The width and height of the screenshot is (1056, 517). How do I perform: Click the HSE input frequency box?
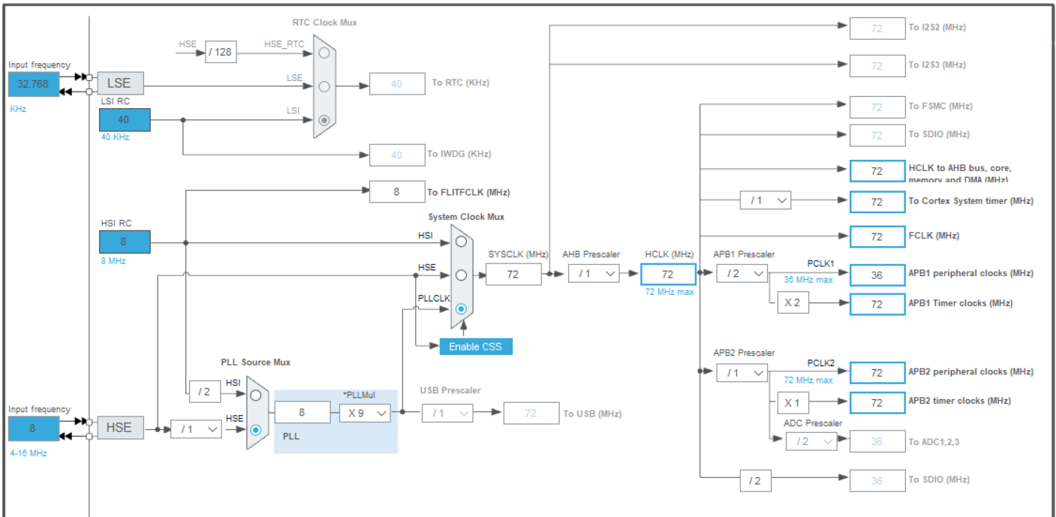[x=33, y=428]
